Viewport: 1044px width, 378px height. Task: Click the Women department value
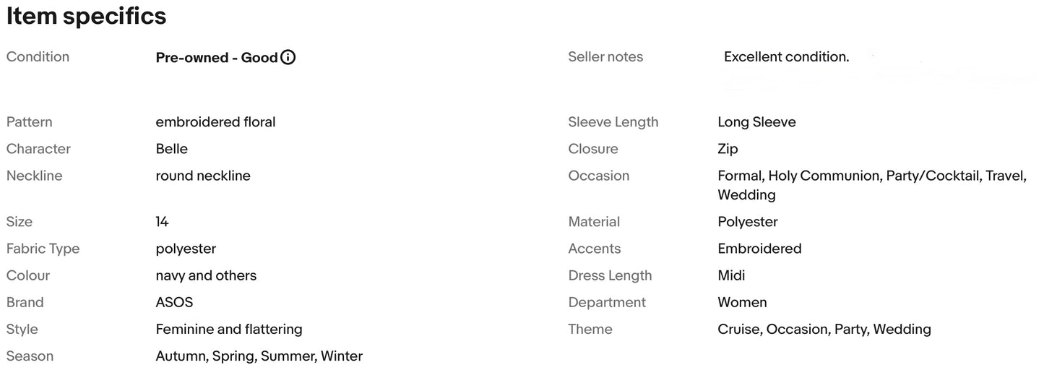pos(742,302)
